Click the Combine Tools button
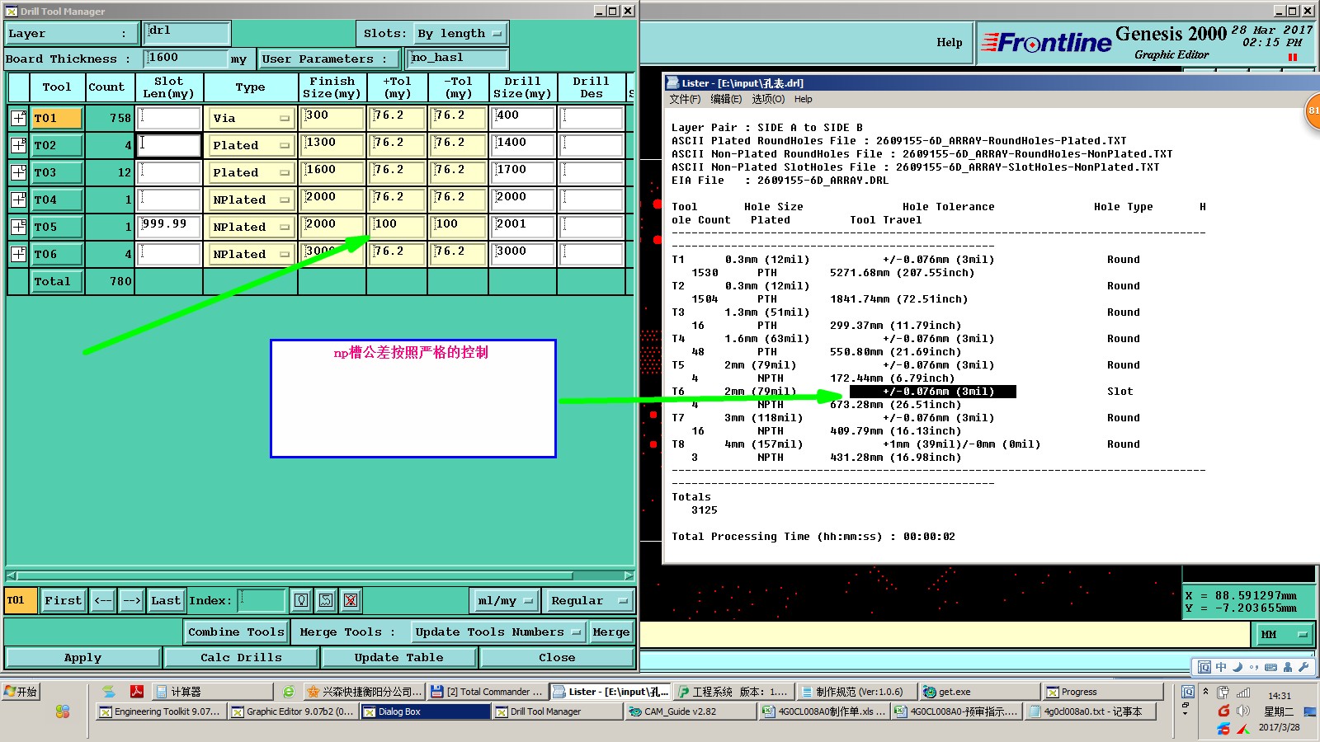This screenshot has width=1320, height=742. (236, 632)
